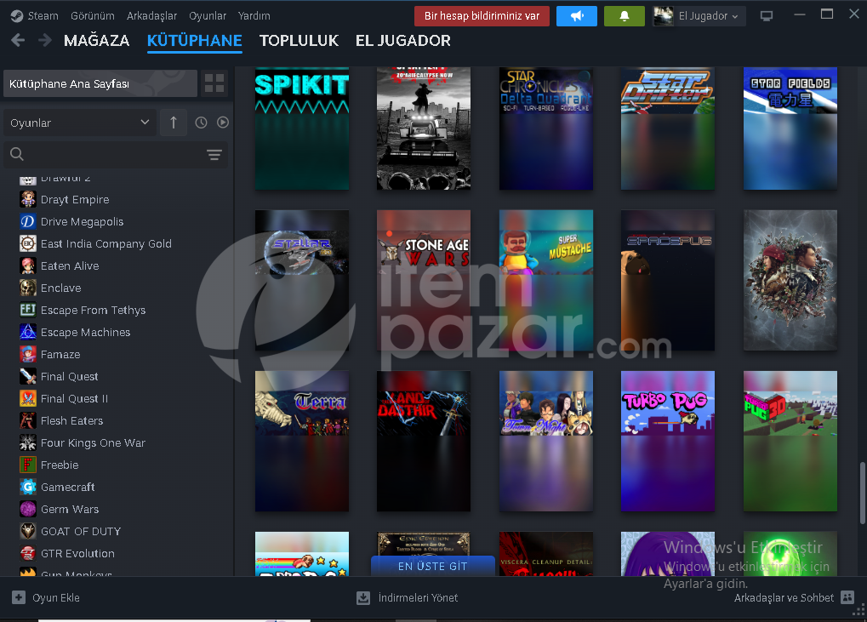Open Stone Age Wars game cover
The width and height of the screenshot is (867, 622).
[x=424, y=280]
